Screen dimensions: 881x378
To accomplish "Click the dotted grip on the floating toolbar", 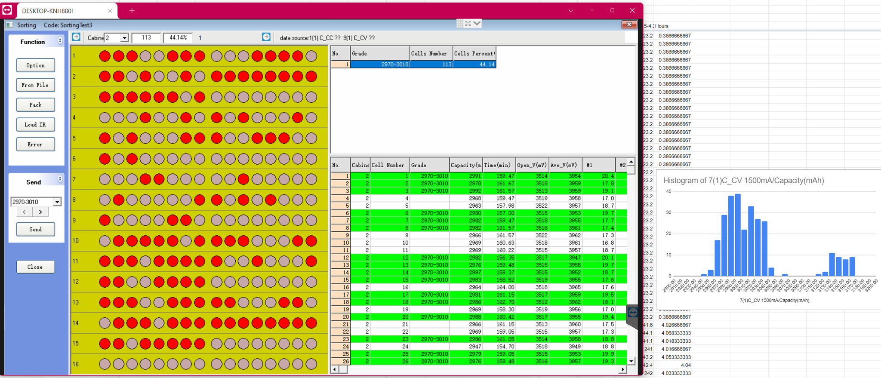I will click(460, 23).
